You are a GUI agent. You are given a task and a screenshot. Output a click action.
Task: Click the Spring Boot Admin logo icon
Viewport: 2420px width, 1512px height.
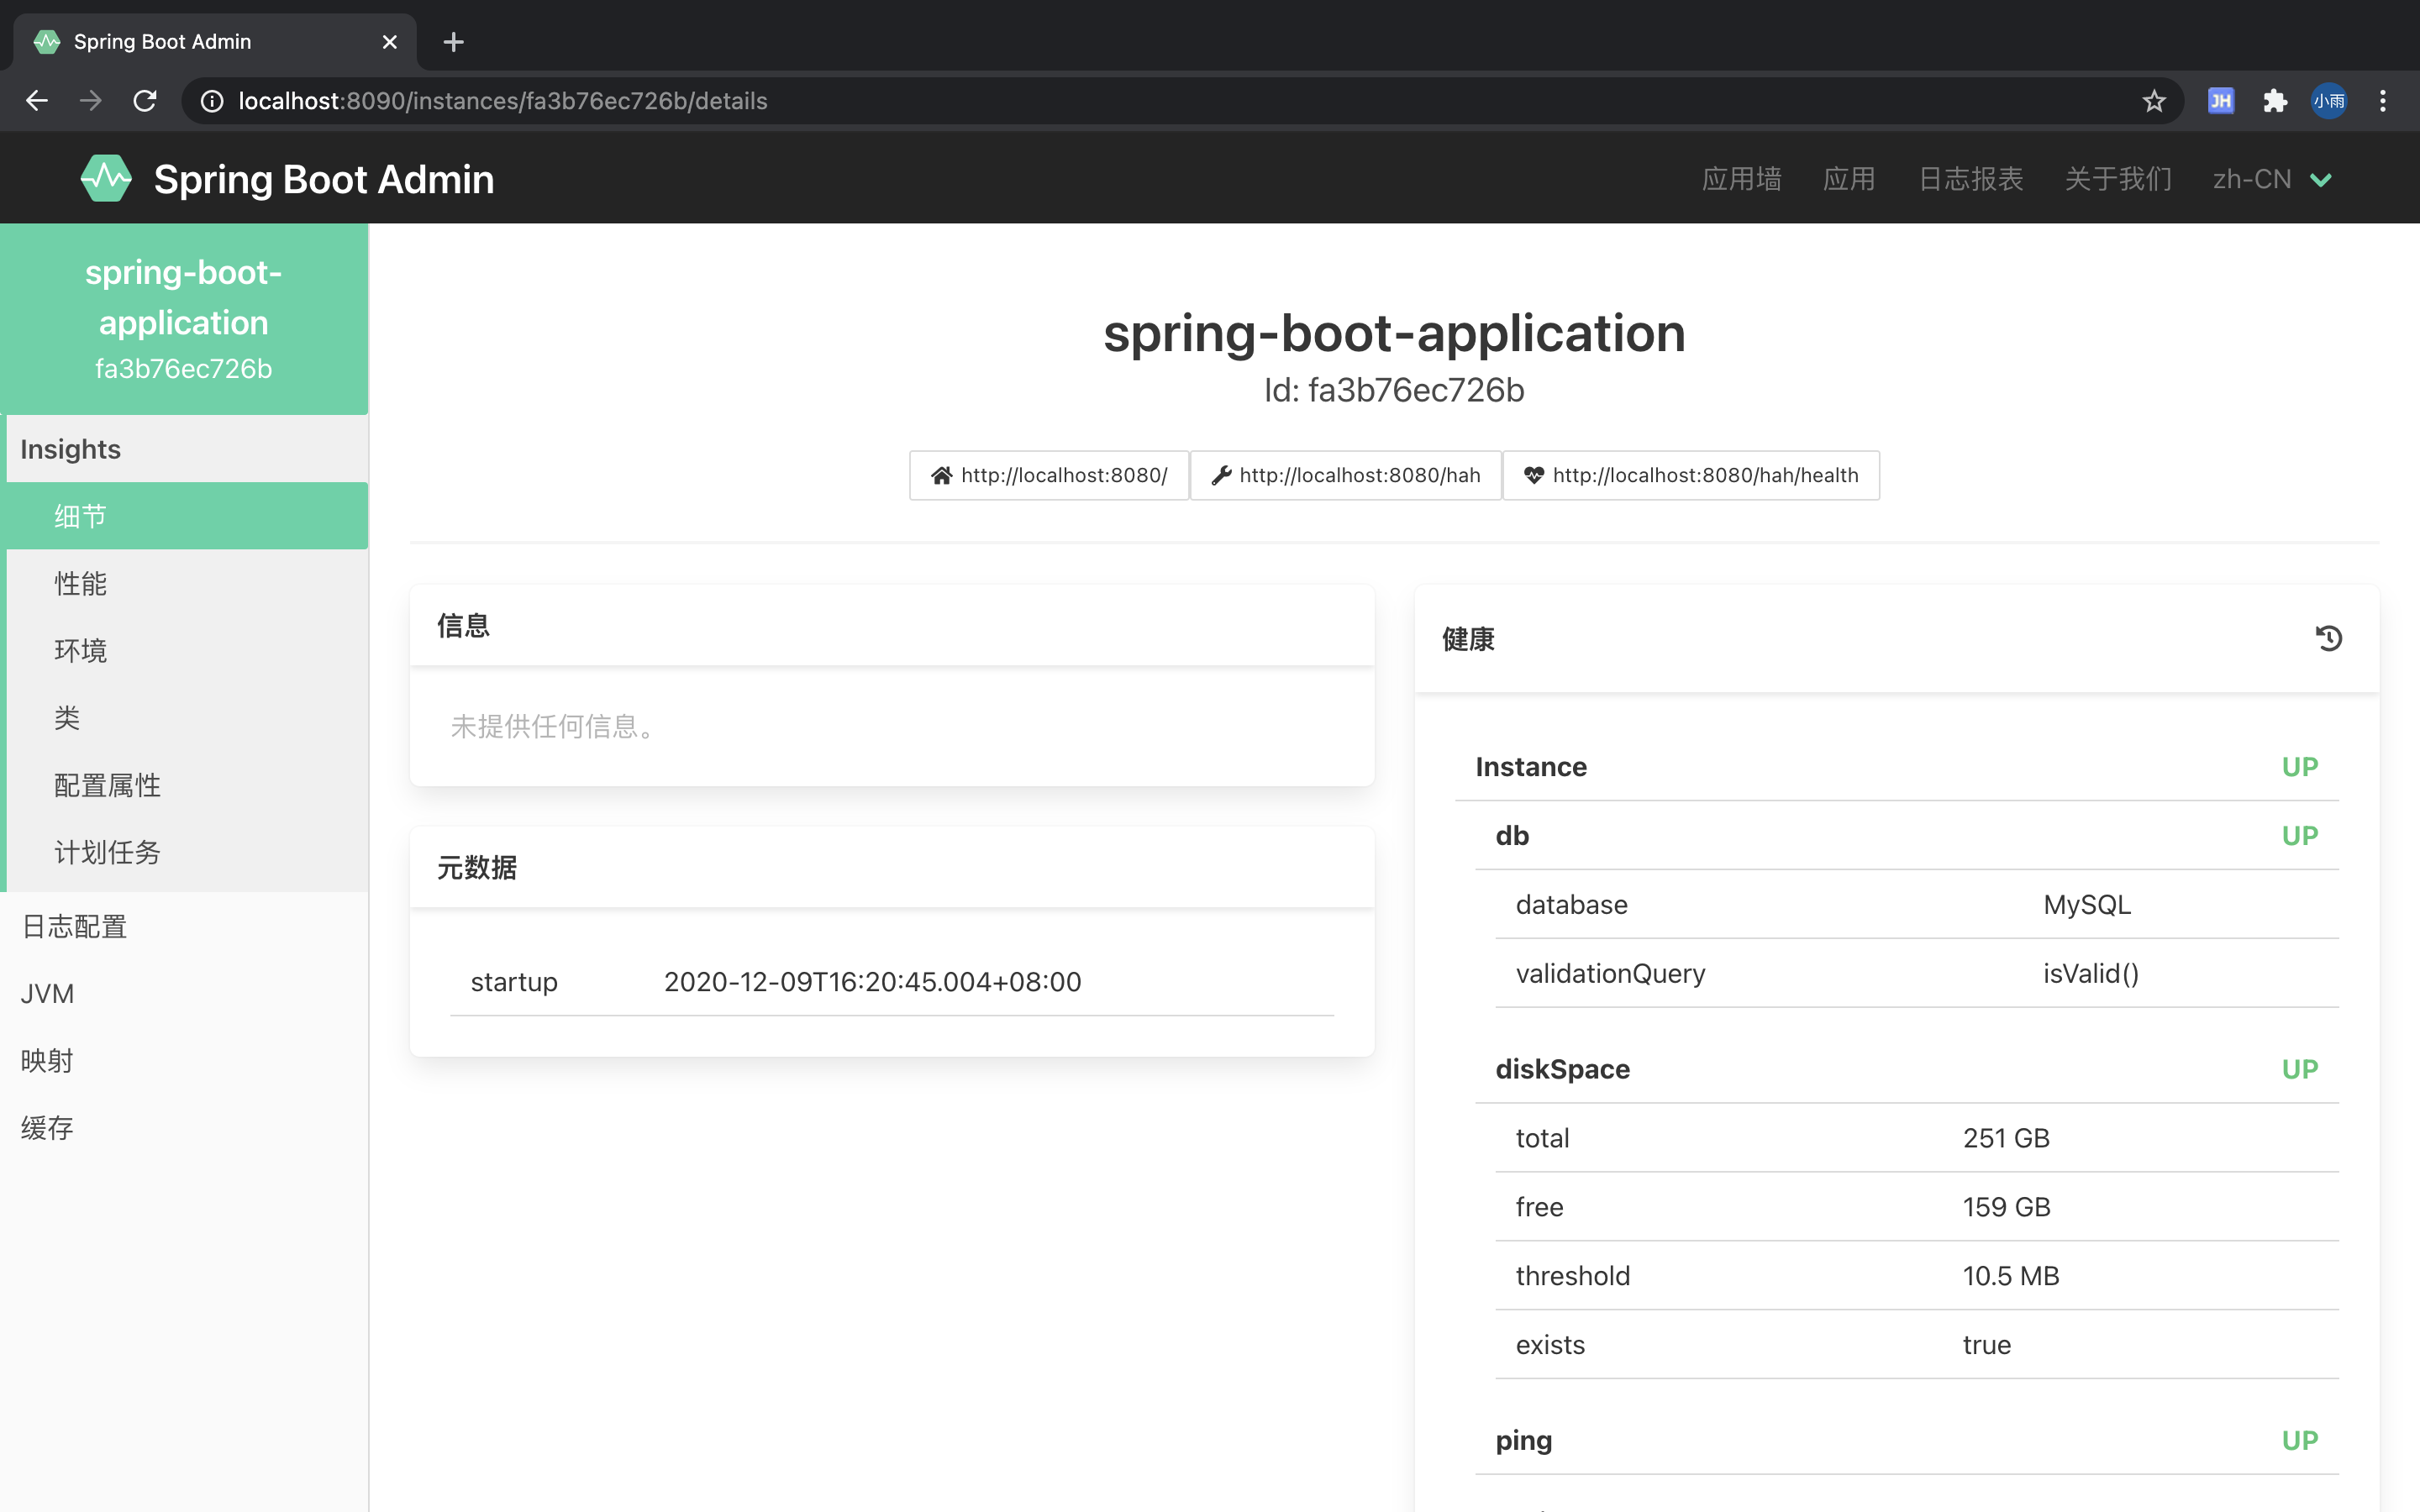click(106, 179)
